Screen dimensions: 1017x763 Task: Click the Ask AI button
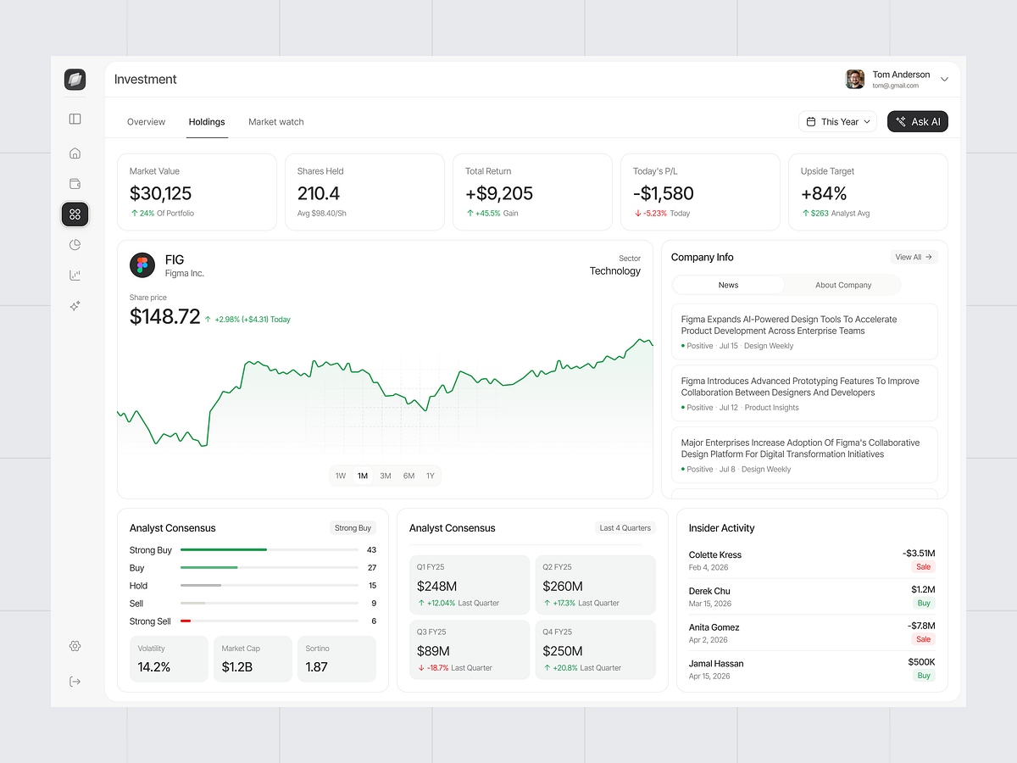pos(918,122)
